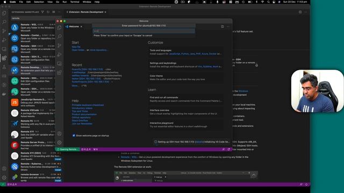Open the Help menu in the macOS menu bar
Image resolution: width=344 pixels, height=193 pixels.
tap(97, 2)
